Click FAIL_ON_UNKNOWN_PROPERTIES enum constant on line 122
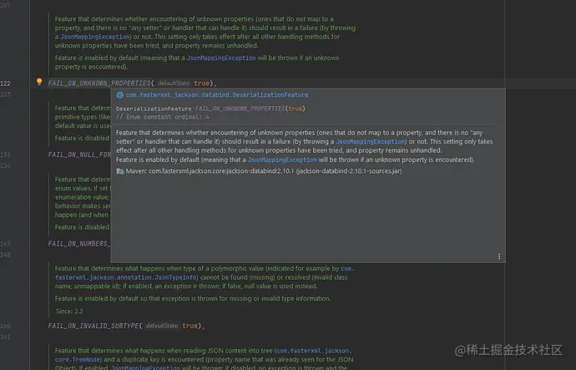 click(x=99, y=84)
